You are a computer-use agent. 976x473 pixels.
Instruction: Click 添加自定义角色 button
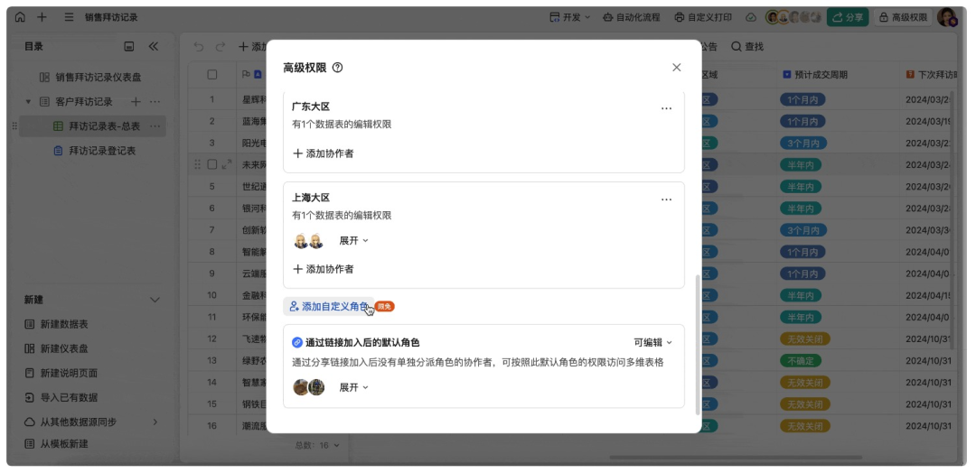click(329, 306)
